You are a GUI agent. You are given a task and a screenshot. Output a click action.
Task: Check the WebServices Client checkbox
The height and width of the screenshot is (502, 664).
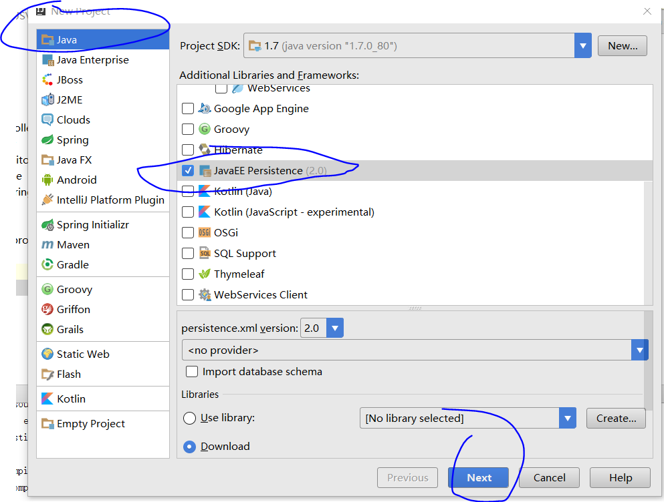point(188,295)
